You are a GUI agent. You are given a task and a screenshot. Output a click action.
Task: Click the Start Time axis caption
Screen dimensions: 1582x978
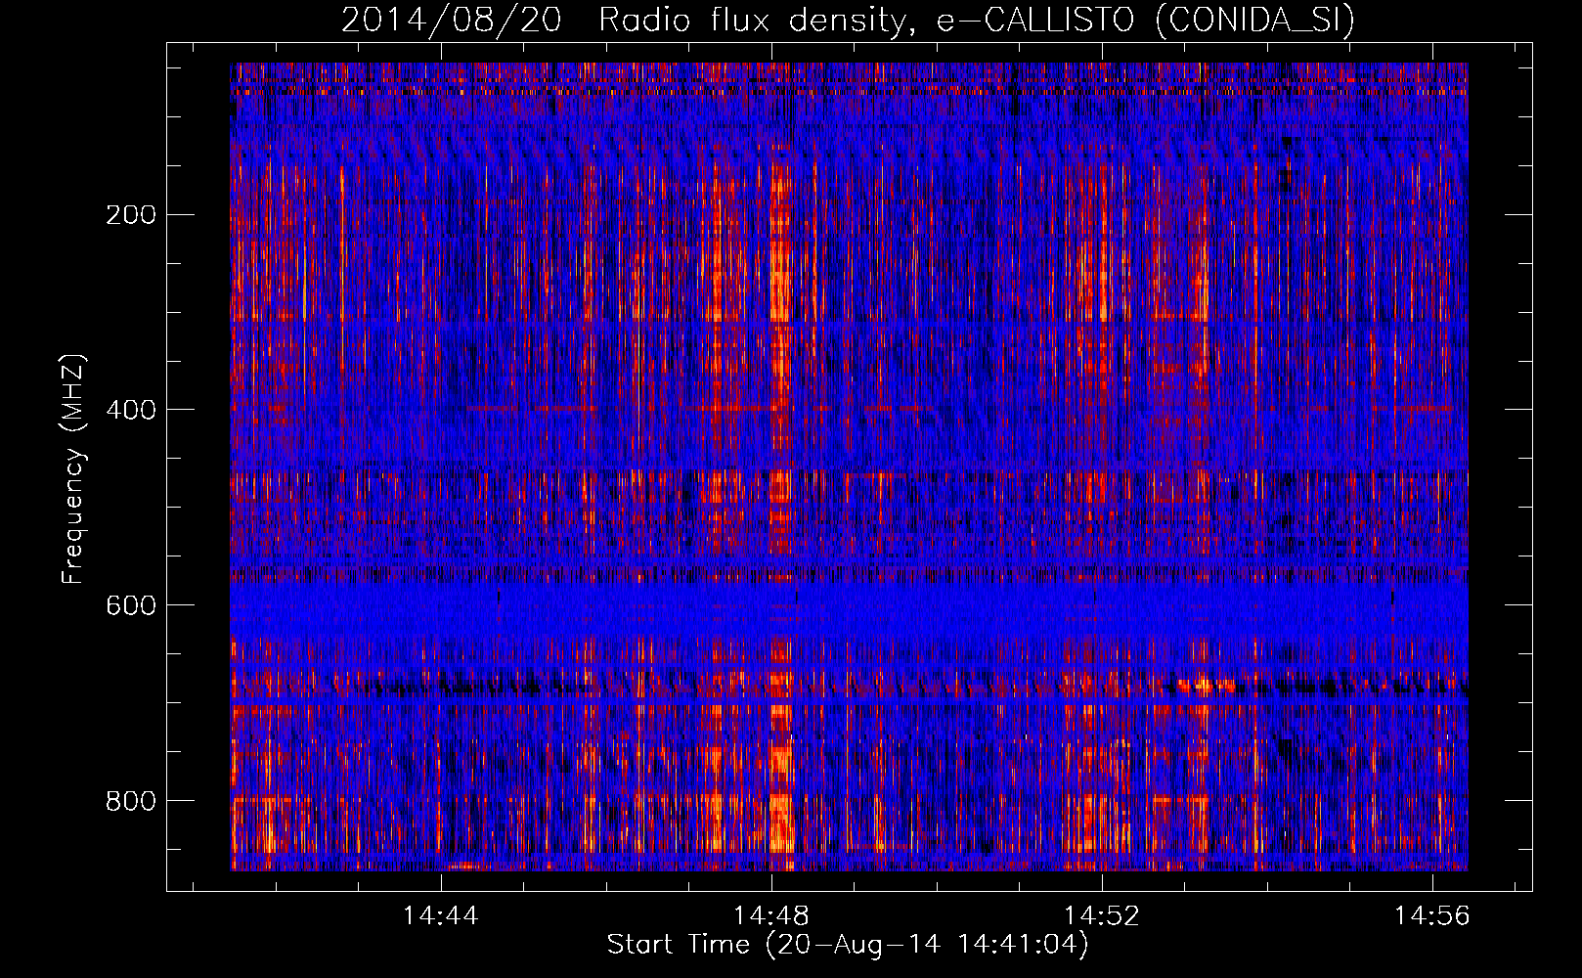pos(848,945)
